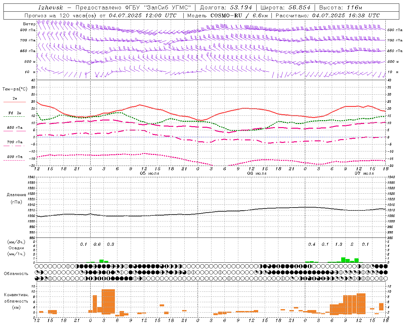Click the '2' mm precipitation amount value
Screen dimensions: 404x323
tap(352, 244)
